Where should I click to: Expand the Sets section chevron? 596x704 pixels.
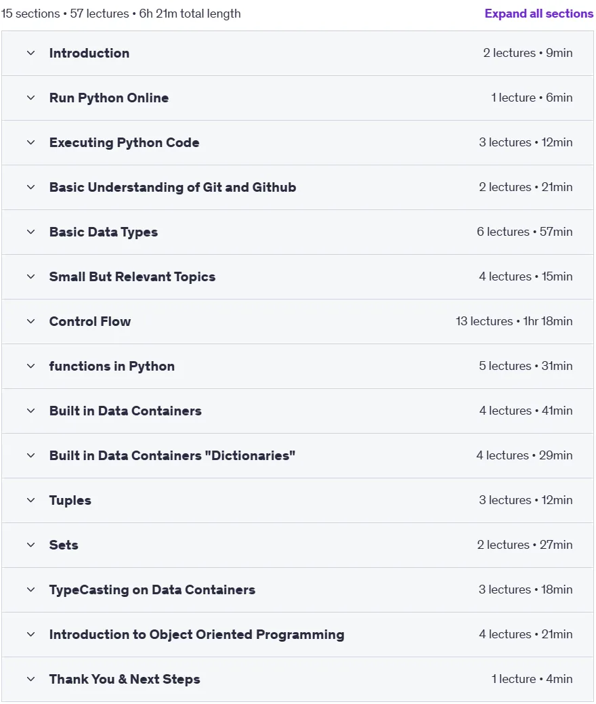point(31,545)
